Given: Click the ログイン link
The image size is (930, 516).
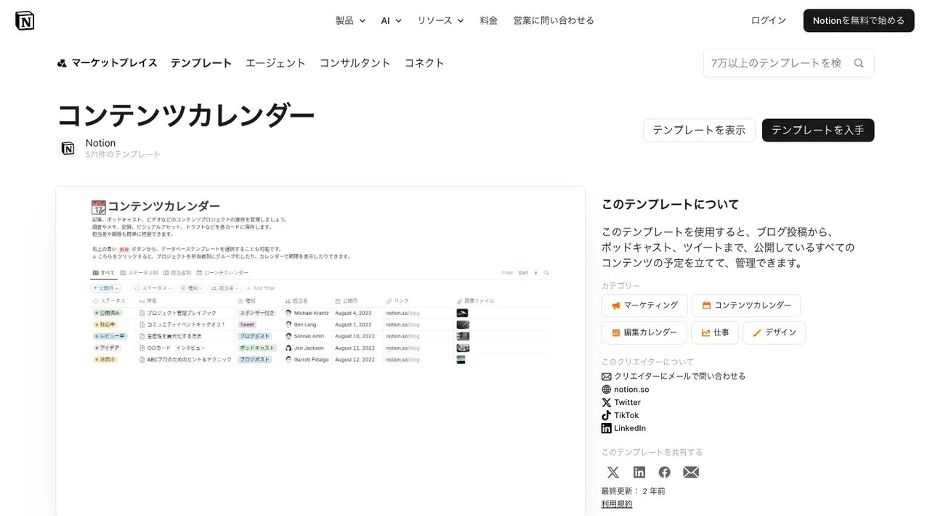Looking at the screenshot, I should (x=769, y=20).
